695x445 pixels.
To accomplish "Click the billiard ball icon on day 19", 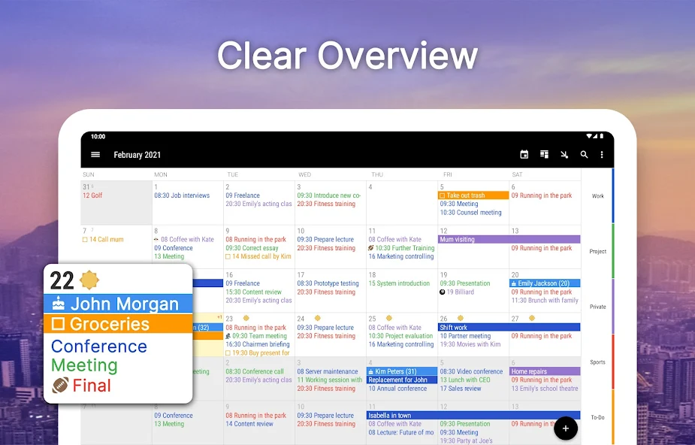I will [x=443, y=292].
